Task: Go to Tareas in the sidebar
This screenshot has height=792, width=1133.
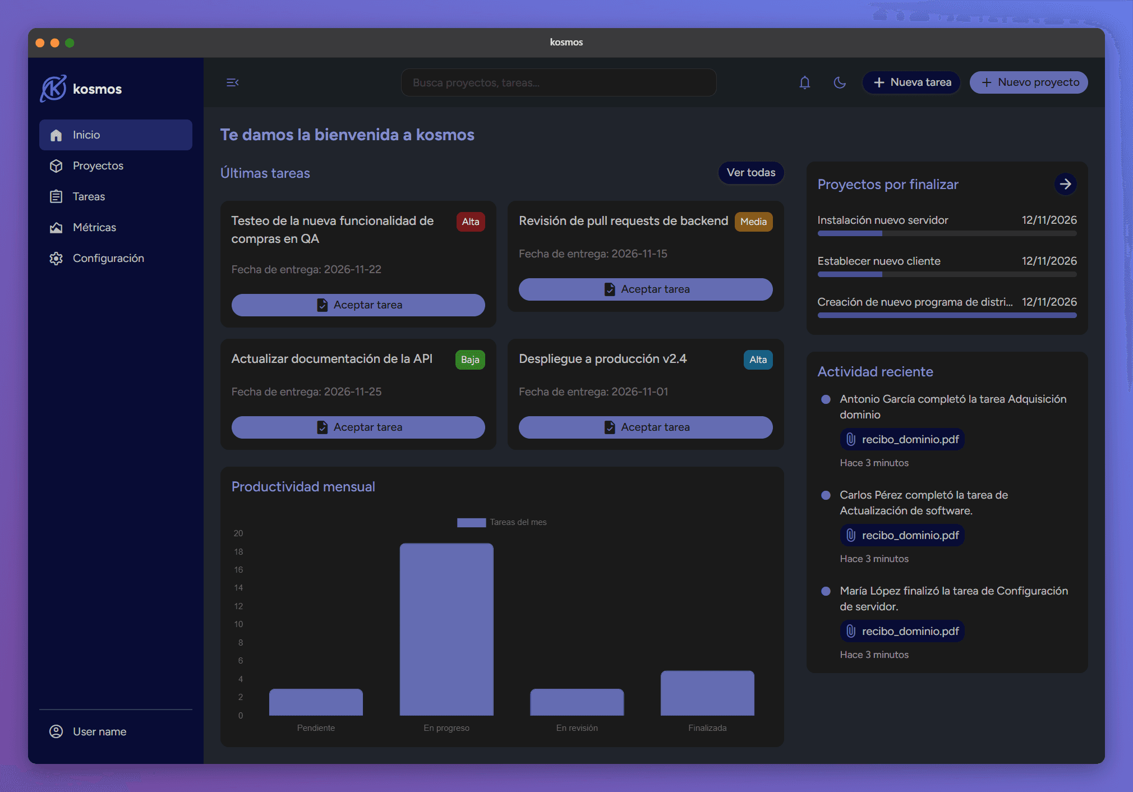Action: 89,196
